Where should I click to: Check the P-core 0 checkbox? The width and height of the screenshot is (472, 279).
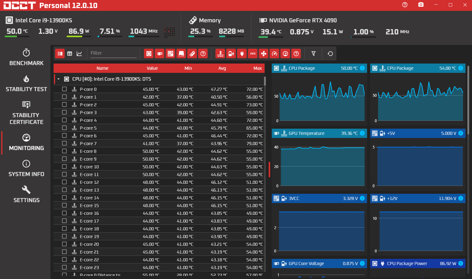pyautogui.click(x=64, y=89)
